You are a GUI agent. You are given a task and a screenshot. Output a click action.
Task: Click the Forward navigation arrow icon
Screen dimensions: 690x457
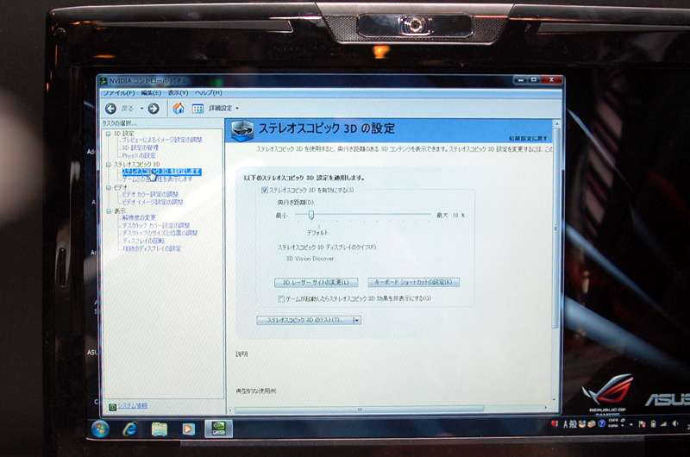pyautogui.click(x=153, y=109)
